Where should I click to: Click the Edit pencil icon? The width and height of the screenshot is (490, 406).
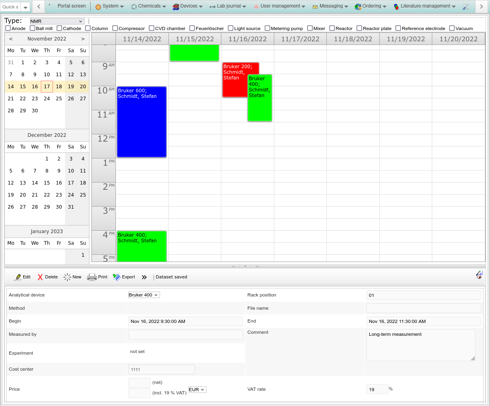pos(18,277)
